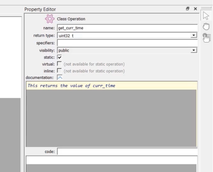The width and height of the screenshot is (213, 172).
Task: Uncheck the static checkbox
Action: [x=60, y=57]
